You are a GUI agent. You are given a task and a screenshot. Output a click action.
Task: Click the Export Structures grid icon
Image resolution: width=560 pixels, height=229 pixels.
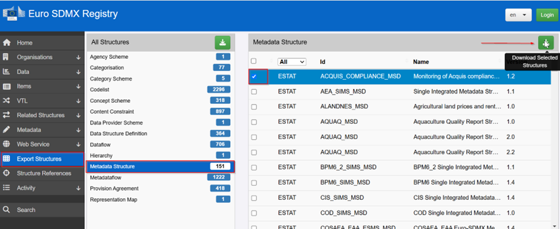click(x=6, y=158)
